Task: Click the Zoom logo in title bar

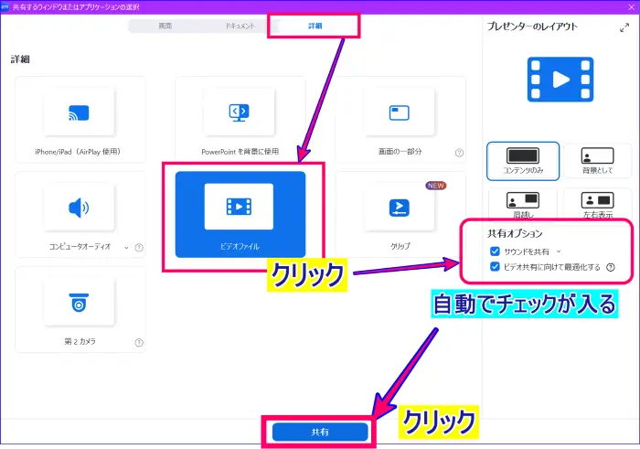Action: coord(5,6)
